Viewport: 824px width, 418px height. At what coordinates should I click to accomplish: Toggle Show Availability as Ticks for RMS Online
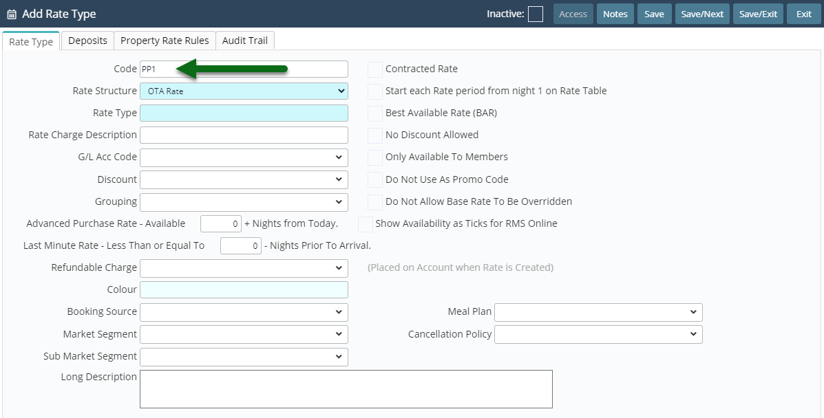(366, 224)
